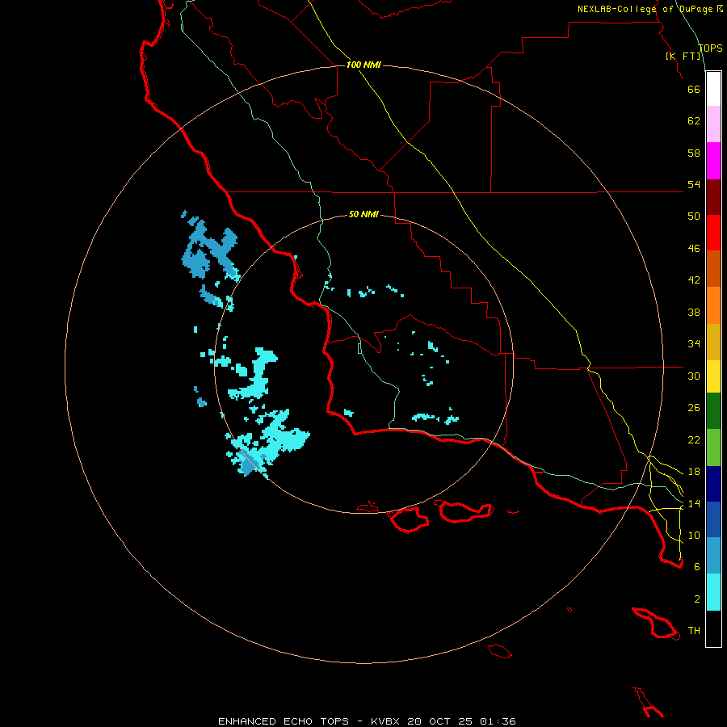
Task: Click the 20 OCT 25 date text
Action: pos(439,721)
